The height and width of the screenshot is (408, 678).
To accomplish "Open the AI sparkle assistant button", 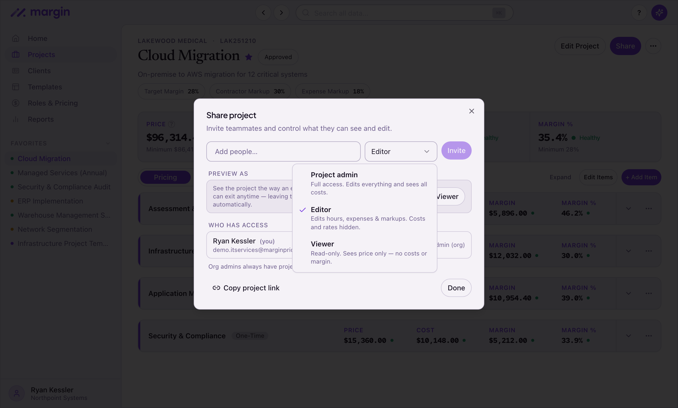I will point(659,13).
